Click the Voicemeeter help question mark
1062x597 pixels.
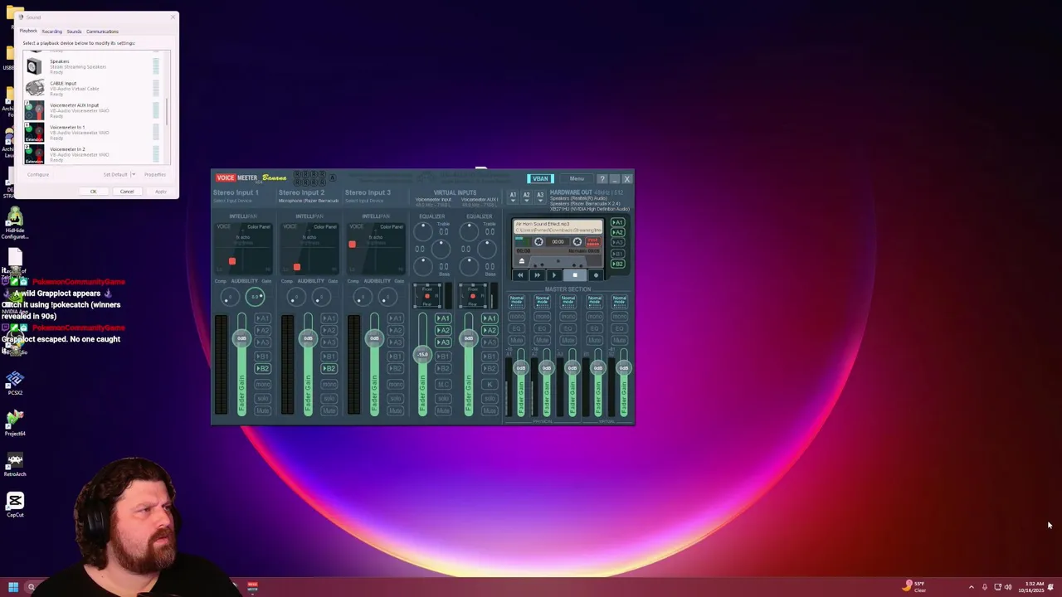pyautogui.click(x=602, y=178)
